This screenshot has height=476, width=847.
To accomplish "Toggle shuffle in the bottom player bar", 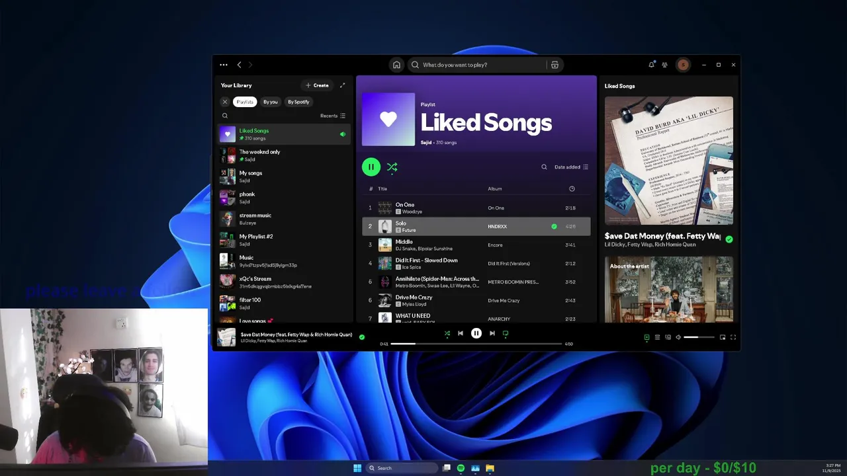I will pos(447,333).
